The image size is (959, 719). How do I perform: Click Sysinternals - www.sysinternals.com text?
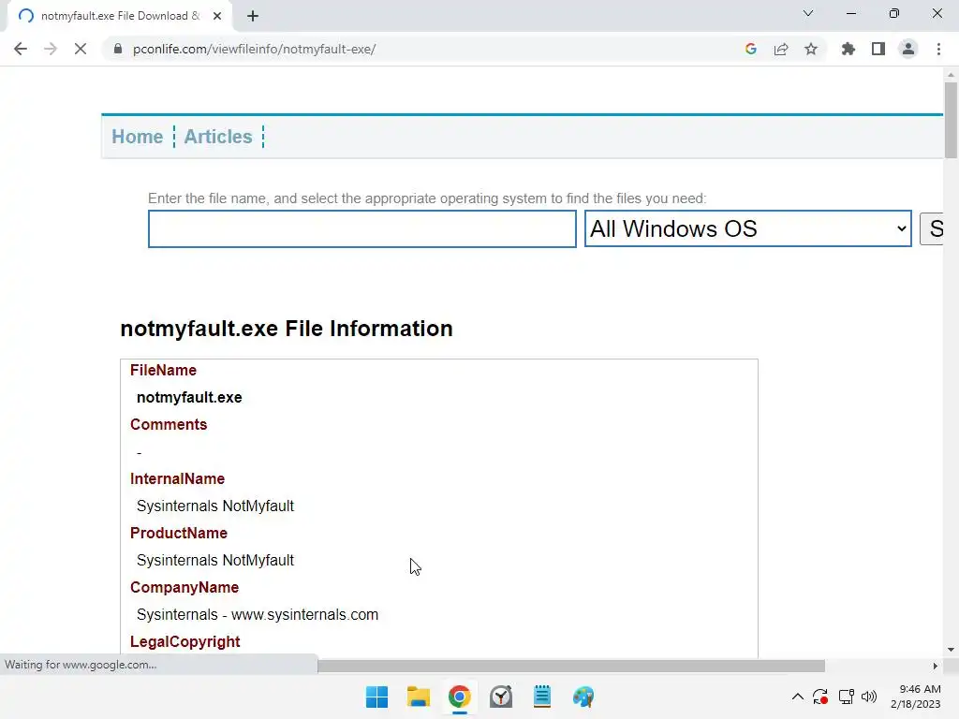(258, 614)
